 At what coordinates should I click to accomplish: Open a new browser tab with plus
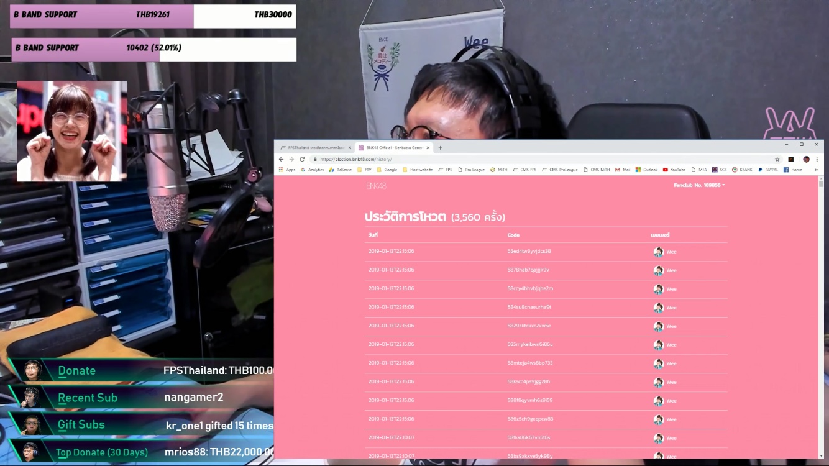tap(440, 148)
